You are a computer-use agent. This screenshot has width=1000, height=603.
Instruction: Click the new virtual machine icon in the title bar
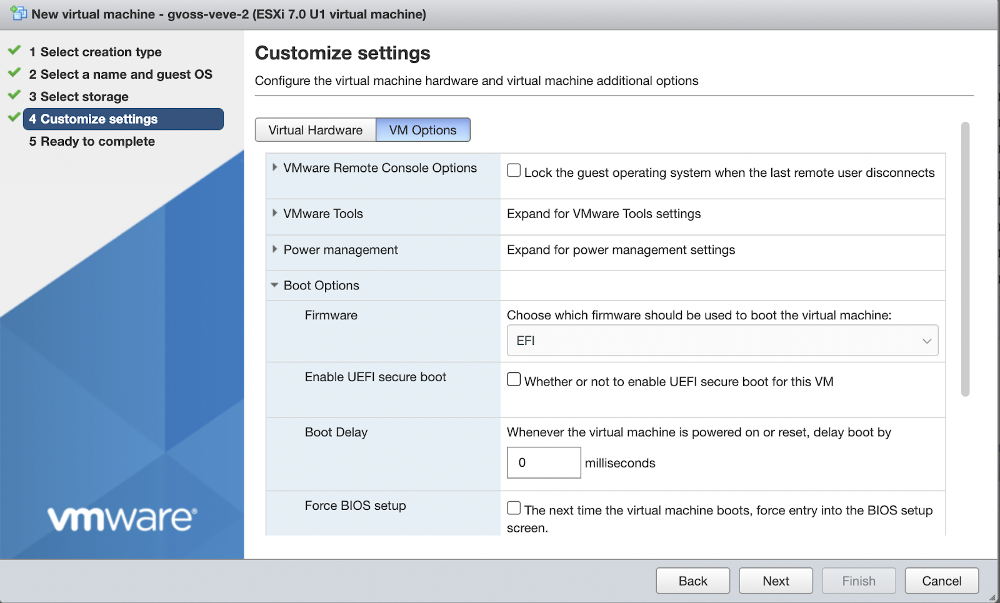click(17, 14)
